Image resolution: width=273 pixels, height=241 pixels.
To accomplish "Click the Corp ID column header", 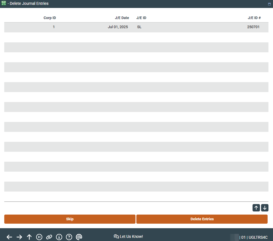I will click(x=50, y=18).
